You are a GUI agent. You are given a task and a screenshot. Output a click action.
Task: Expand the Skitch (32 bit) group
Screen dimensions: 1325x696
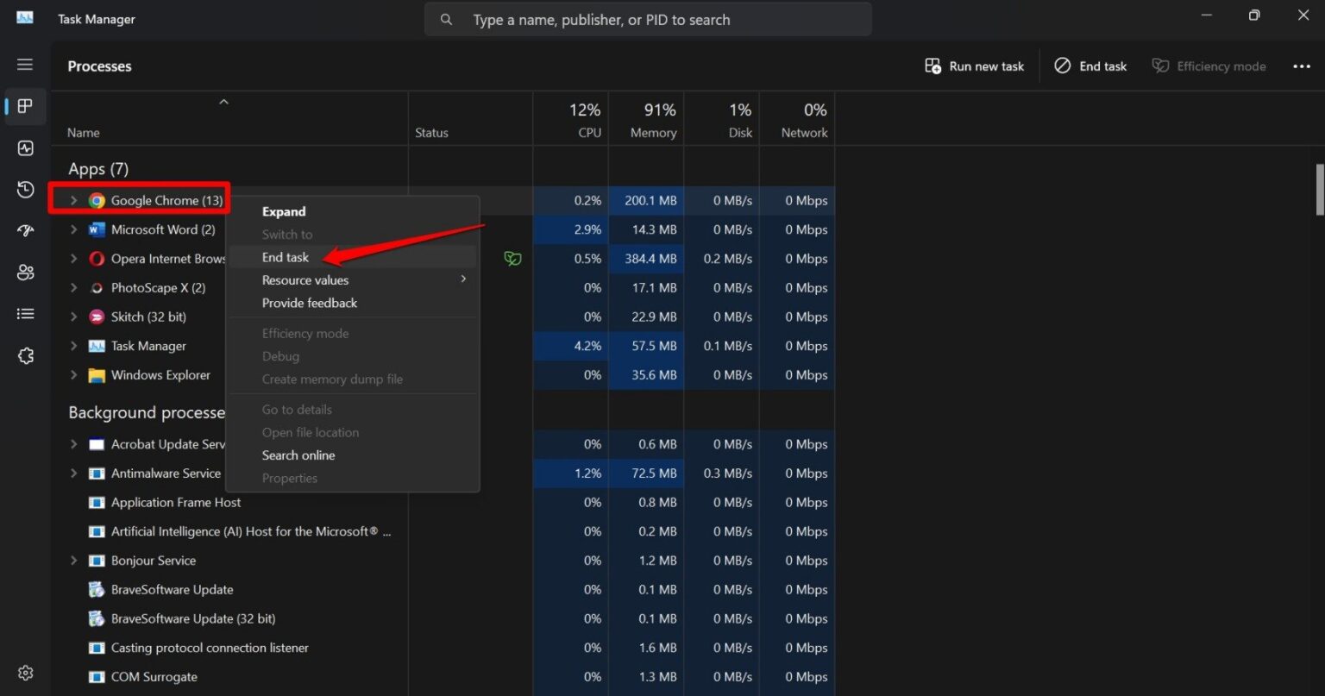[x=73, y=317]
